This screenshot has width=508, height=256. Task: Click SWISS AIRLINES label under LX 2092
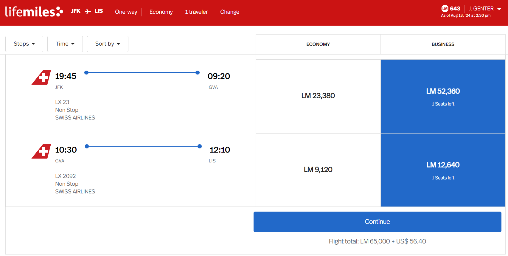(x=75, y=192)
